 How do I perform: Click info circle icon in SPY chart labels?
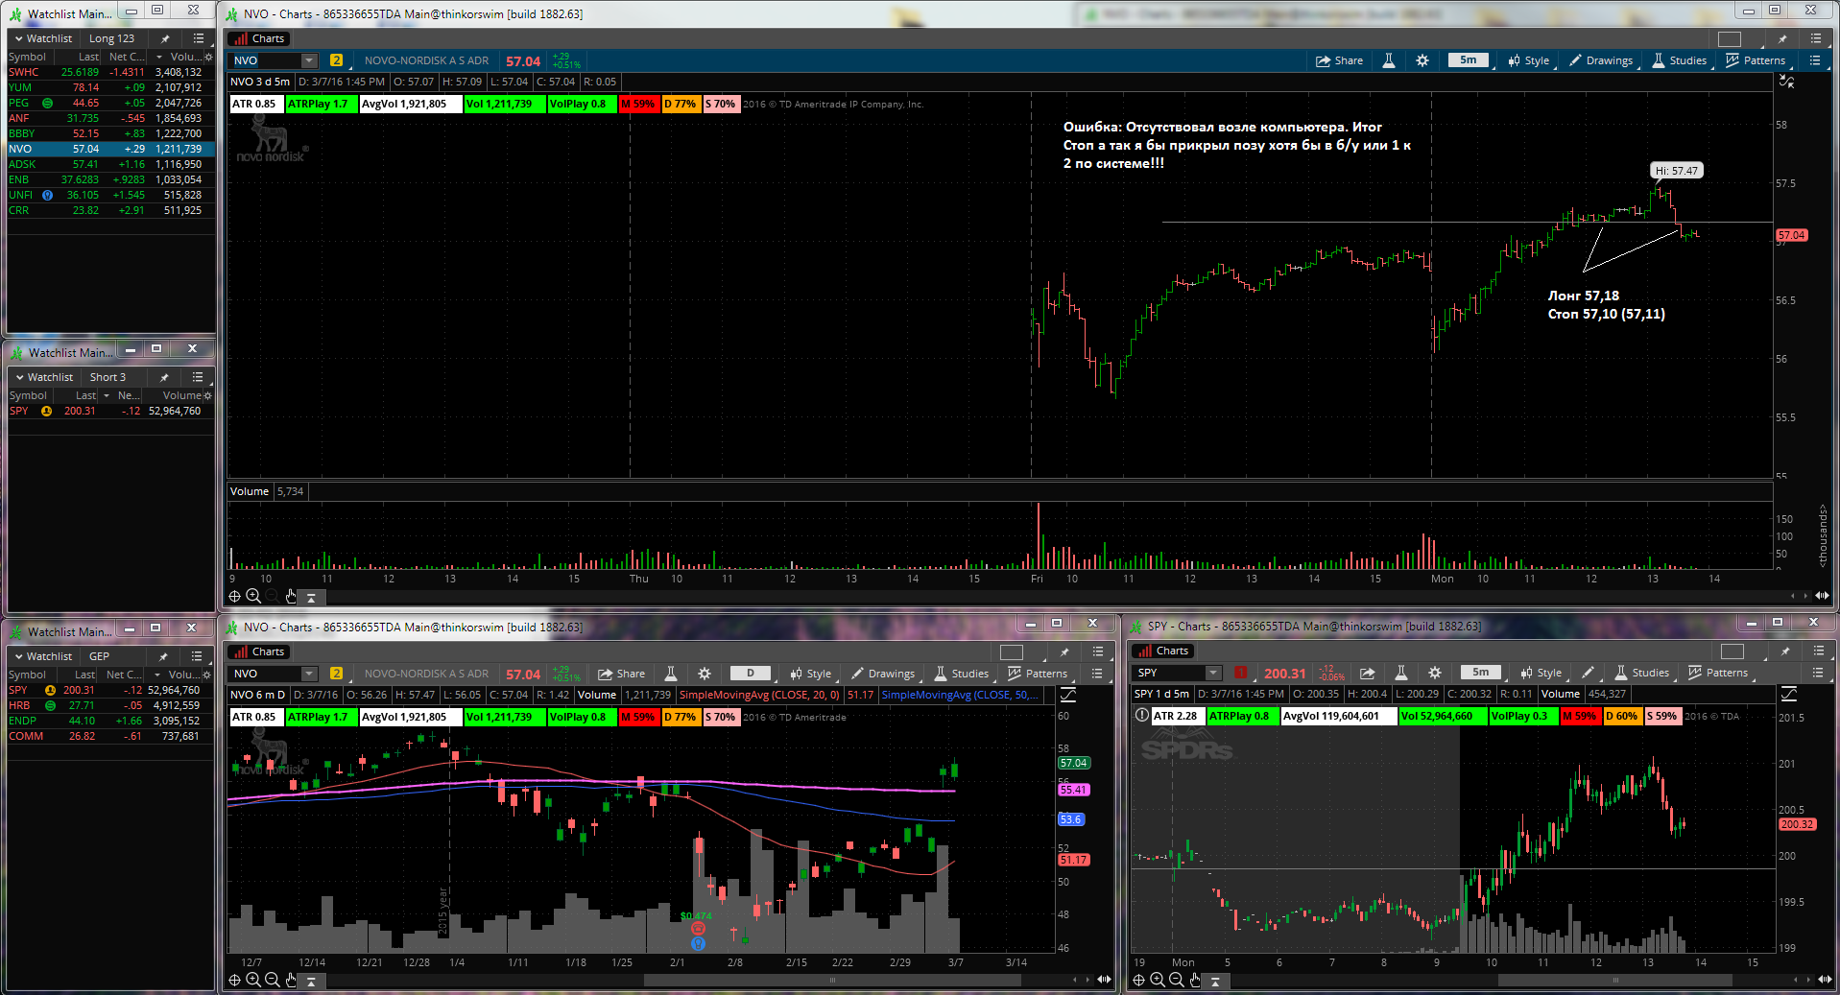click(x=1141, y=715)
